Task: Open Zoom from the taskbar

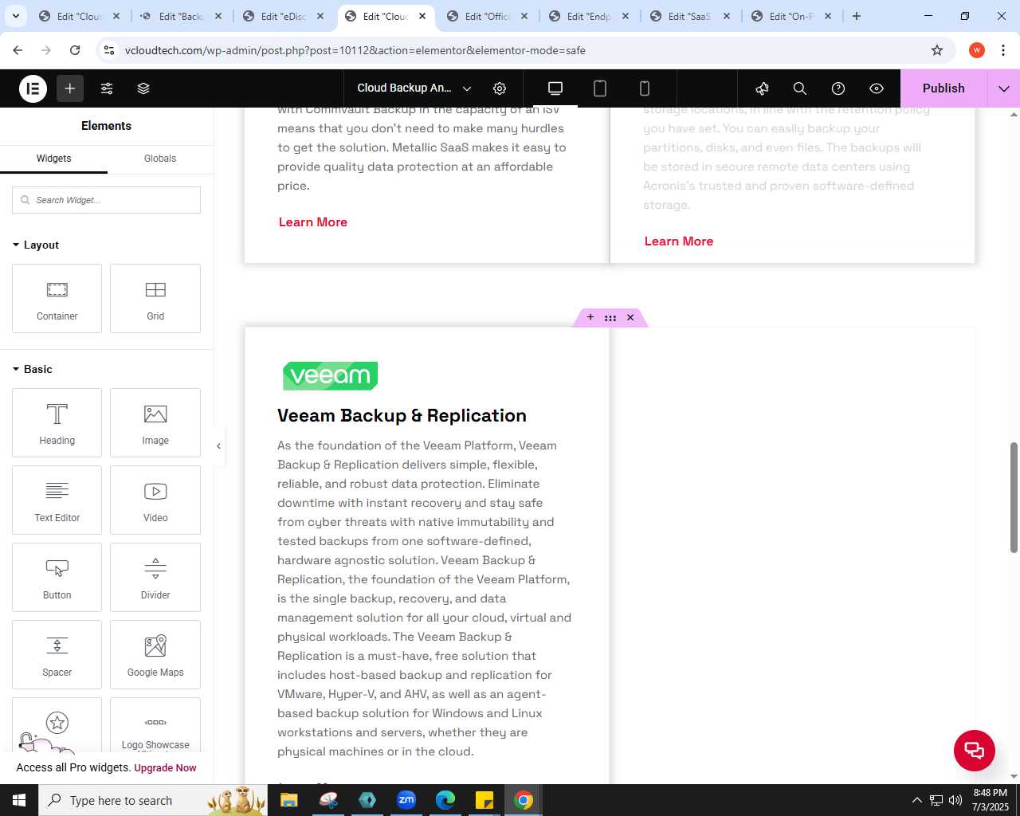Action: pos(406,800)
